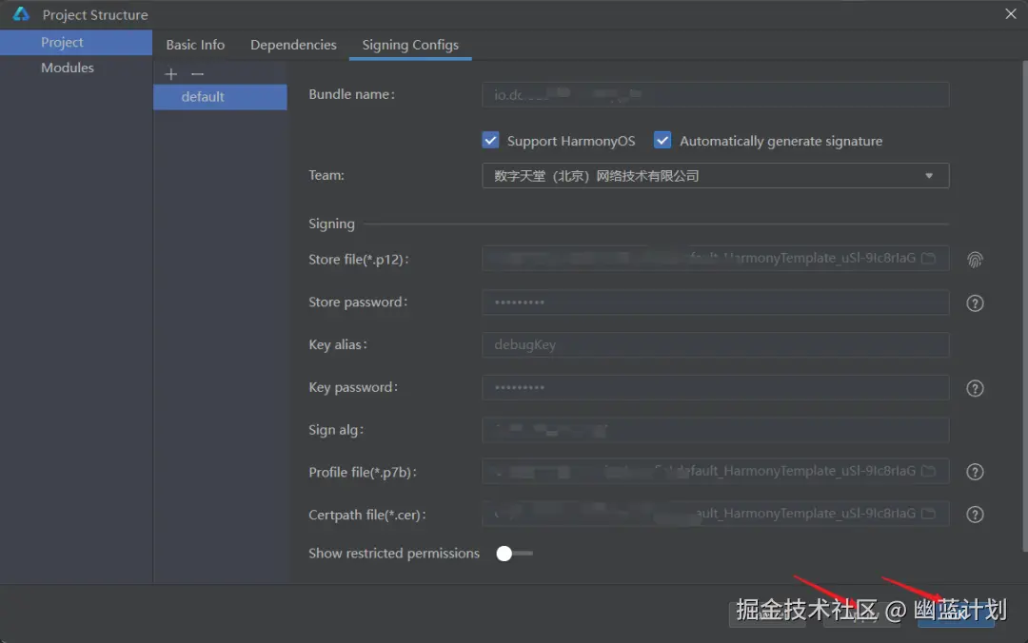Select the default signing config entry

point(220,96)
